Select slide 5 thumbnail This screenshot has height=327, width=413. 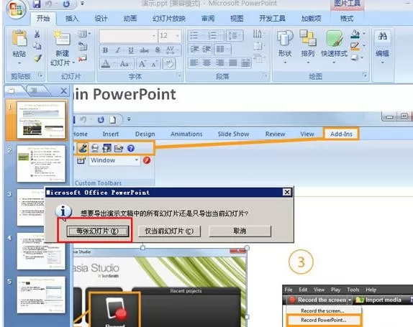(41, 295)
